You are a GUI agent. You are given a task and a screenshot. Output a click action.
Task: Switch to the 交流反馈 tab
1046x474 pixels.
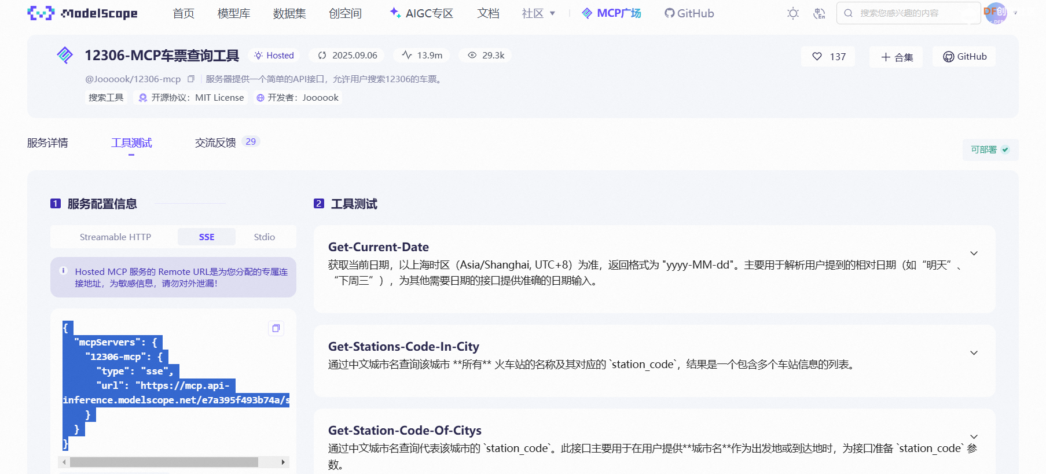coord(215,143)
